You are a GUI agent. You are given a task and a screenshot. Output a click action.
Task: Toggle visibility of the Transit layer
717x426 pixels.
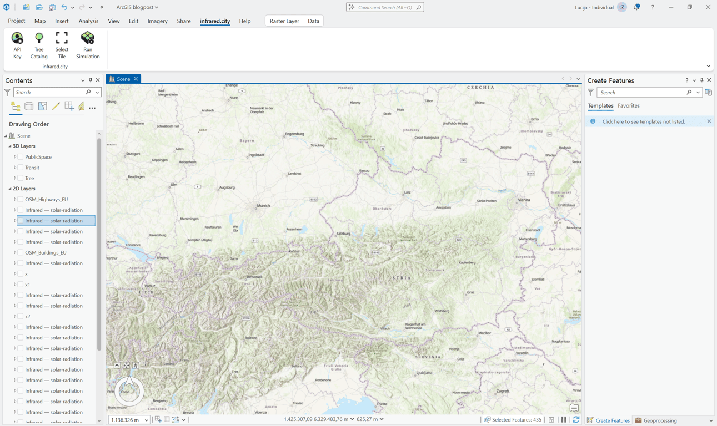21,168
